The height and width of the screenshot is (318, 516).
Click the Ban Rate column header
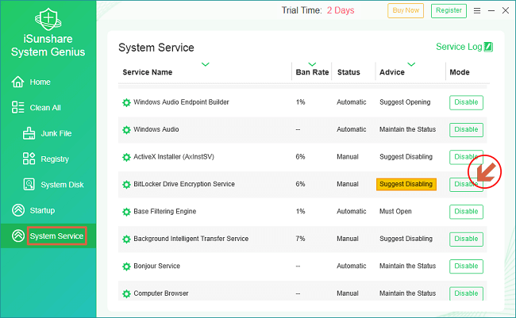(x=312, y=72)
